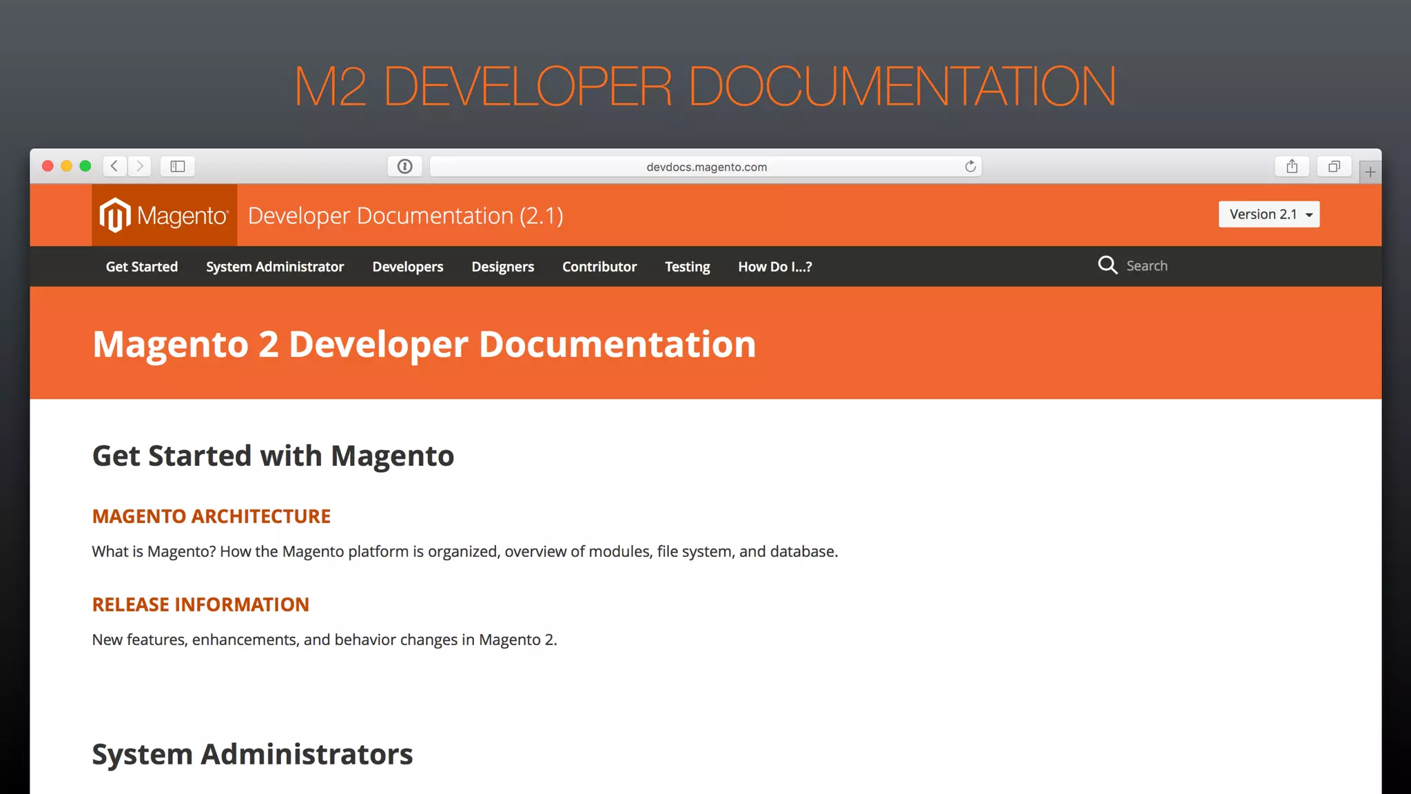Screen dimensions: 1411x794
Task: Click the System Administrators heading
Action: 252,754
